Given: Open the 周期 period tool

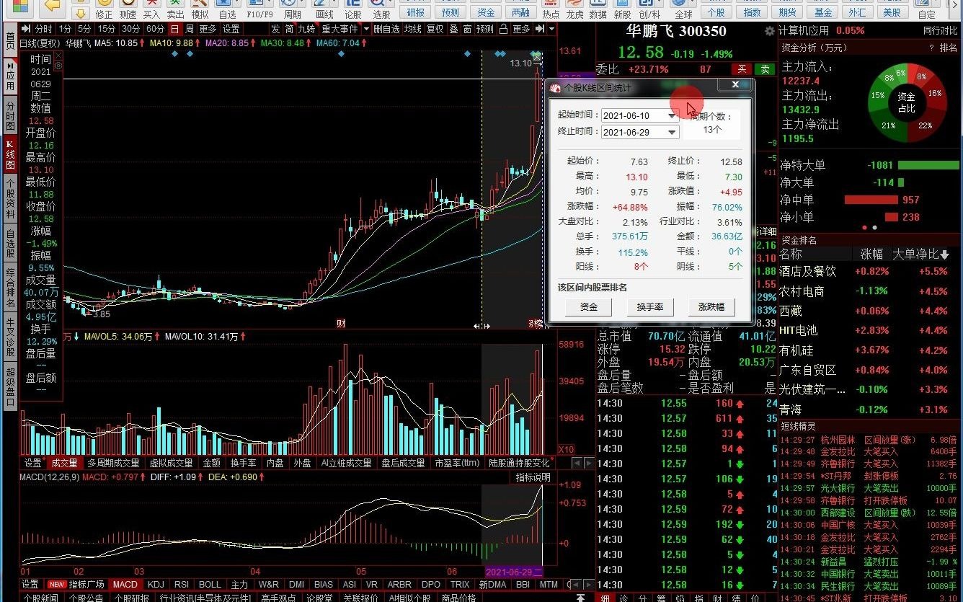Looking at the screenshot, I should (292, 9).
